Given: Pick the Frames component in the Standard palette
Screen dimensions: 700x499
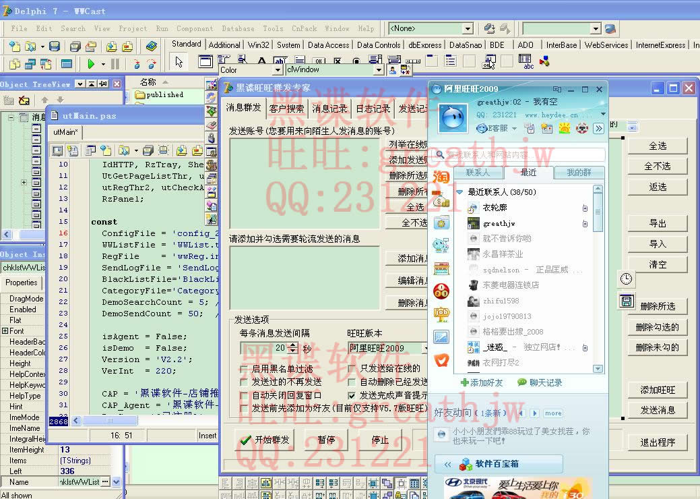Looking at the screenshot, I should 205,61.
